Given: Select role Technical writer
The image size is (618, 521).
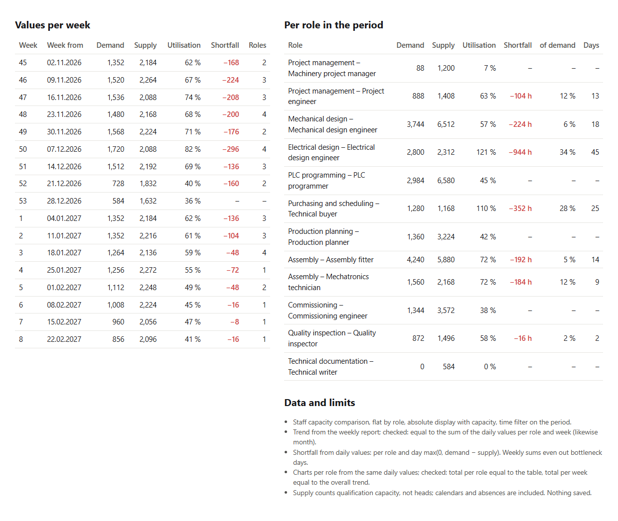Looking at the screenshot, I should (330, 367).
